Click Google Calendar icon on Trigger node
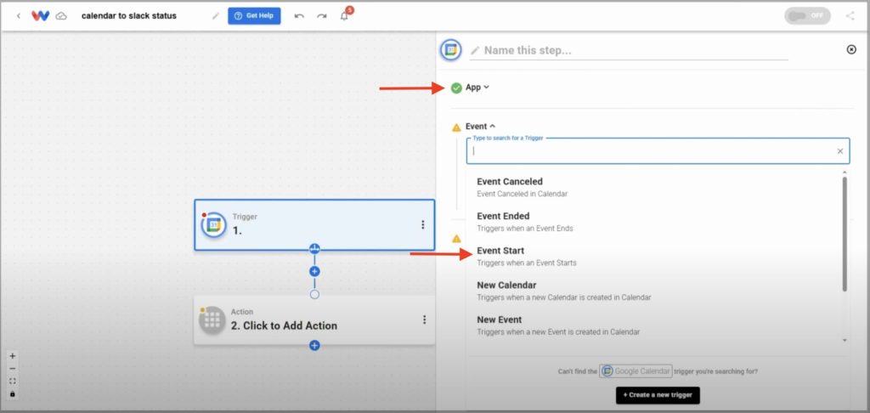Screen dimensions: 870x413 pos(213,225)
